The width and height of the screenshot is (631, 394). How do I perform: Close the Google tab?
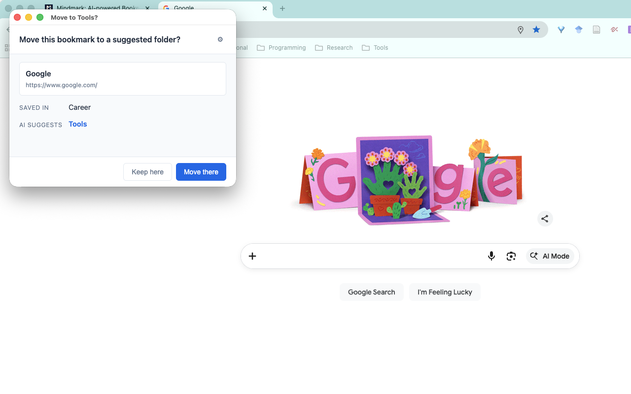click(x=265, y=8)
